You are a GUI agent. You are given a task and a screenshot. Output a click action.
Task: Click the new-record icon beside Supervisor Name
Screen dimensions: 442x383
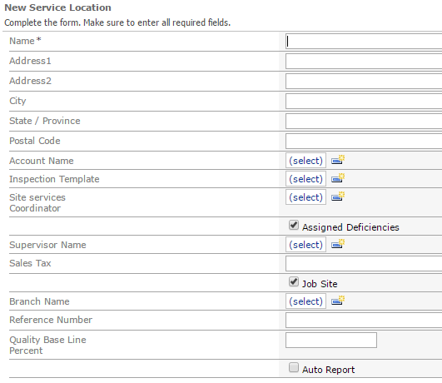click(x=338, y=244)
